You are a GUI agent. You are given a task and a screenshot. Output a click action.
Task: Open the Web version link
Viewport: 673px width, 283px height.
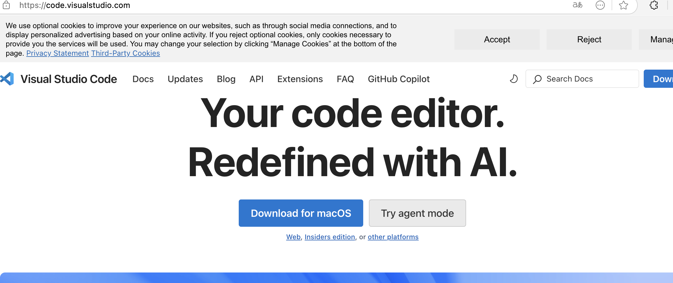[x=293, y=237]
